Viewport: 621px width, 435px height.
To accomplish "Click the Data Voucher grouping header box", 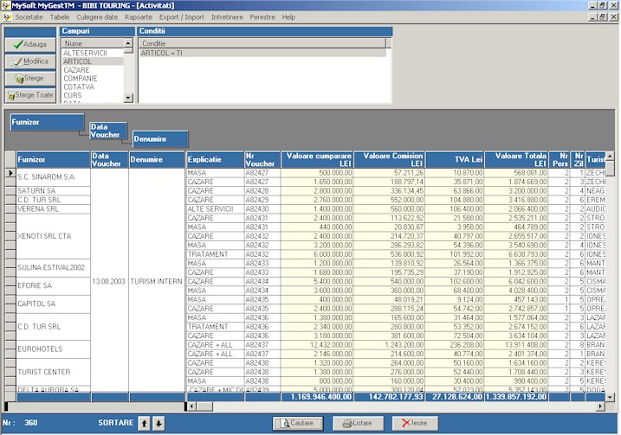I will (x=108, y=131).
